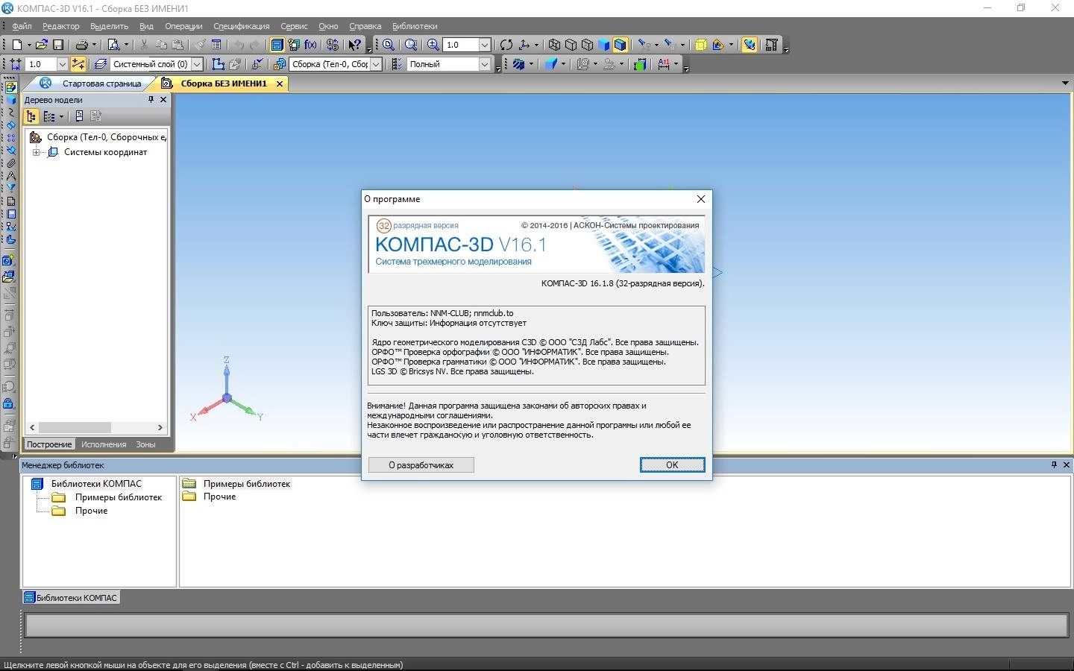Open the Библиотеки menu
Image resolution: width=1074 pixels, height=671 pixels.
pos(415,26)
